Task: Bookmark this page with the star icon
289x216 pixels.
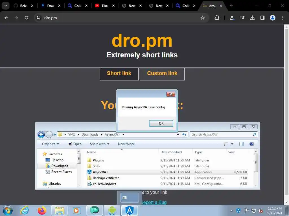Action: 203,18
